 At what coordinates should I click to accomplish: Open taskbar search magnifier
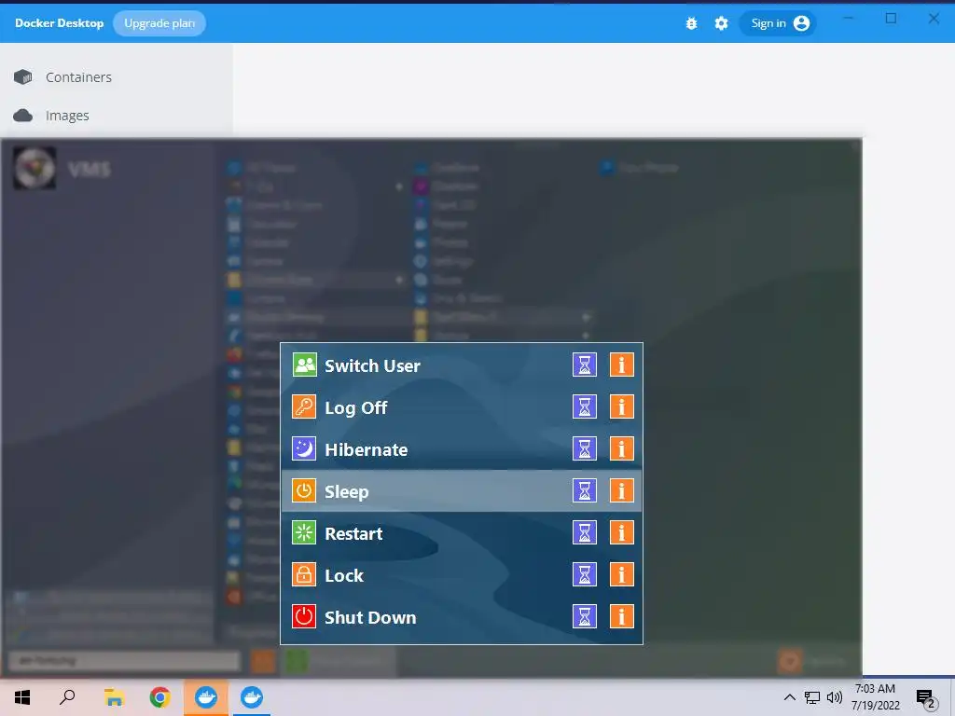(67, 697)
